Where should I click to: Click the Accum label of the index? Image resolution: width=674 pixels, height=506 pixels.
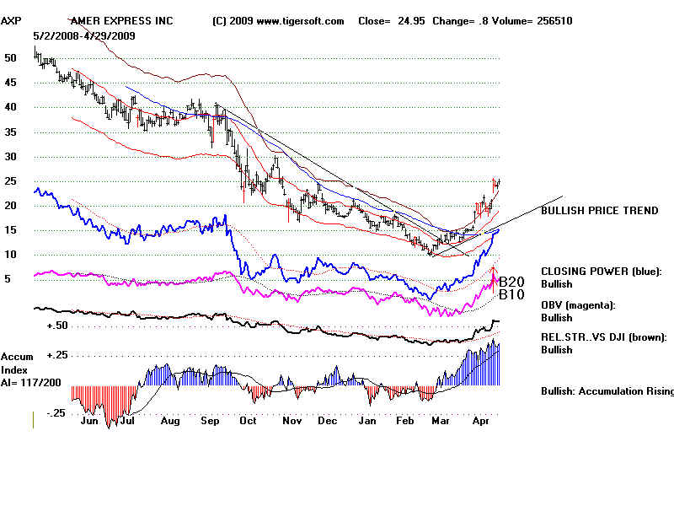click(17, 357)
